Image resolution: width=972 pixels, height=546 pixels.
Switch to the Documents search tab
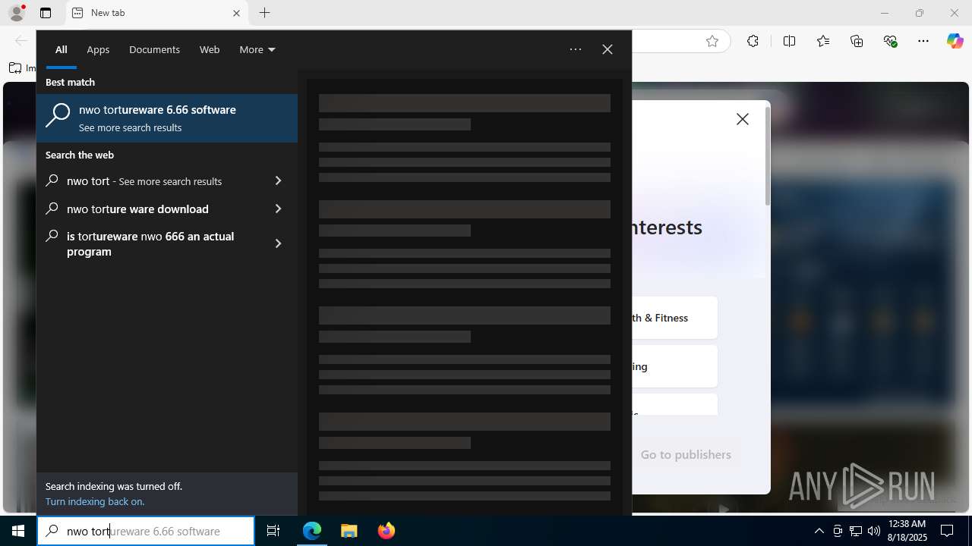[x=154, y=50]
